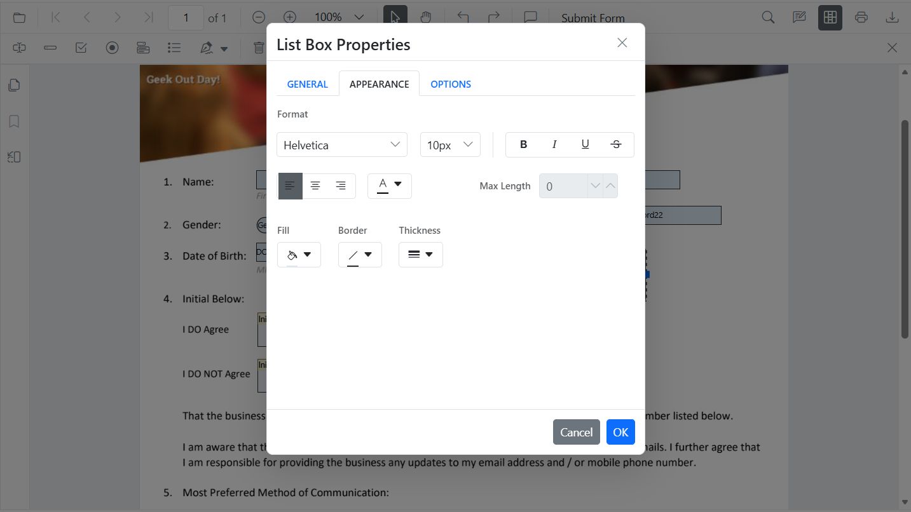Open the Fill color picker
Viewport: 911px width, 512px height.
(299, 254)
